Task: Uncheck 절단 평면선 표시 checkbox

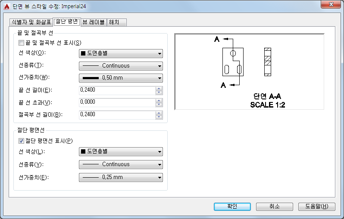Action: point(21,141)
